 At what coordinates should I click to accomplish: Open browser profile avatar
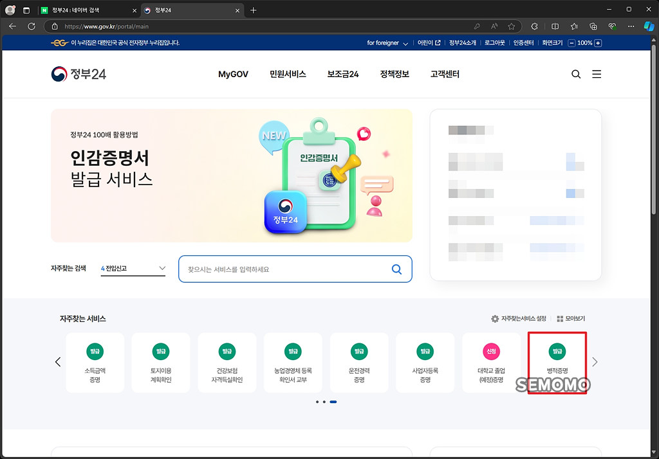coord(10,10)
